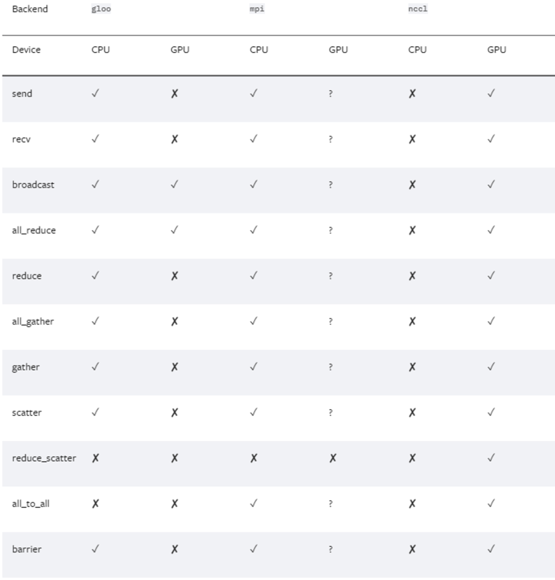Click the gloo GPU checkmark for broadcast
This screenshot has height=580, width=555.
click(174, 184)
